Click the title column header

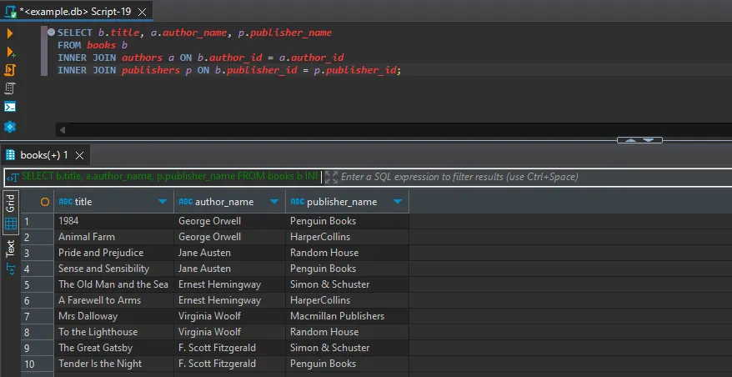click(114, 202)
